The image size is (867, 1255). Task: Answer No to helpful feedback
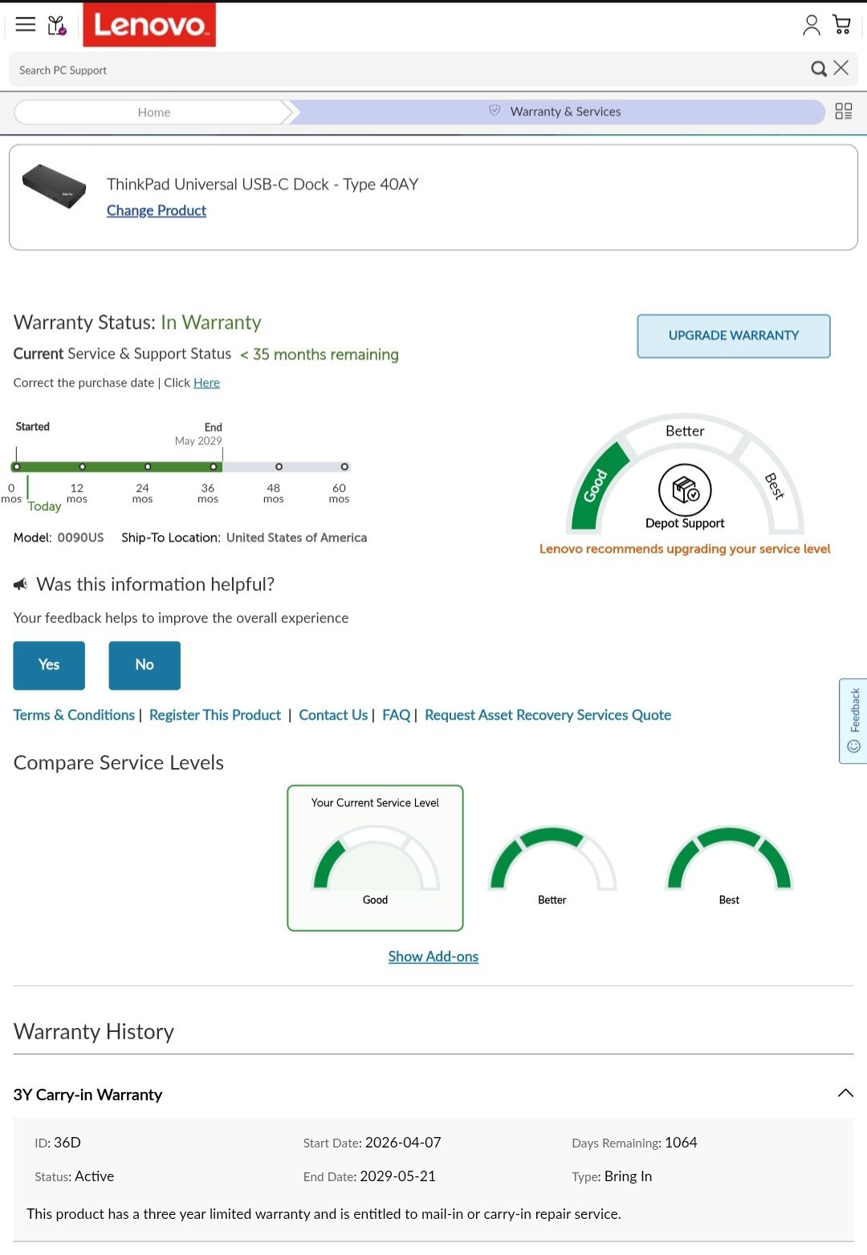[x=144, y=665]
